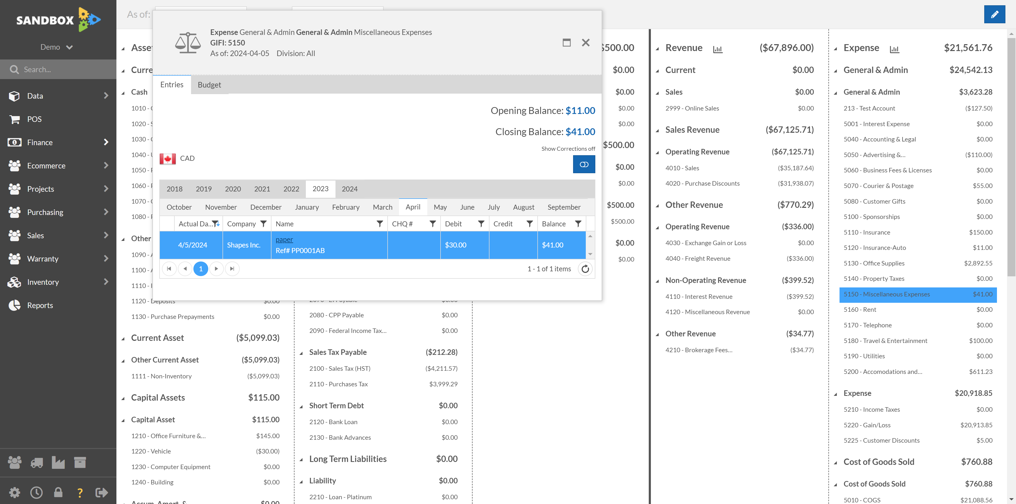The width and height of the screenshot is (1016, 504).
Task: Collapse the Cost of Goods Sold heading triangle
Action: pos(835,463)
